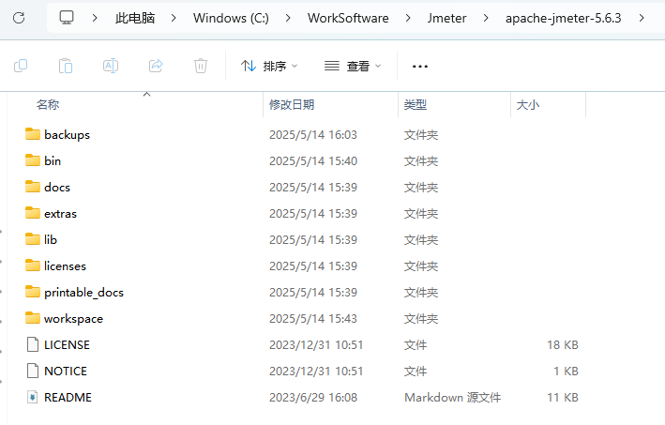This screenshot has width=665, height=425.
Task: Expand chevron after WorkSoftware
Action: 408,18
